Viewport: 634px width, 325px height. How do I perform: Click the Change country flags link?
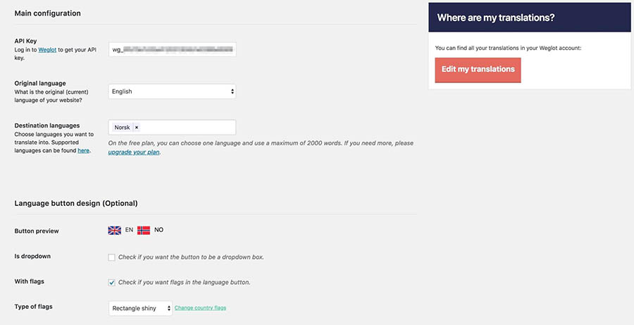(200, 308)
